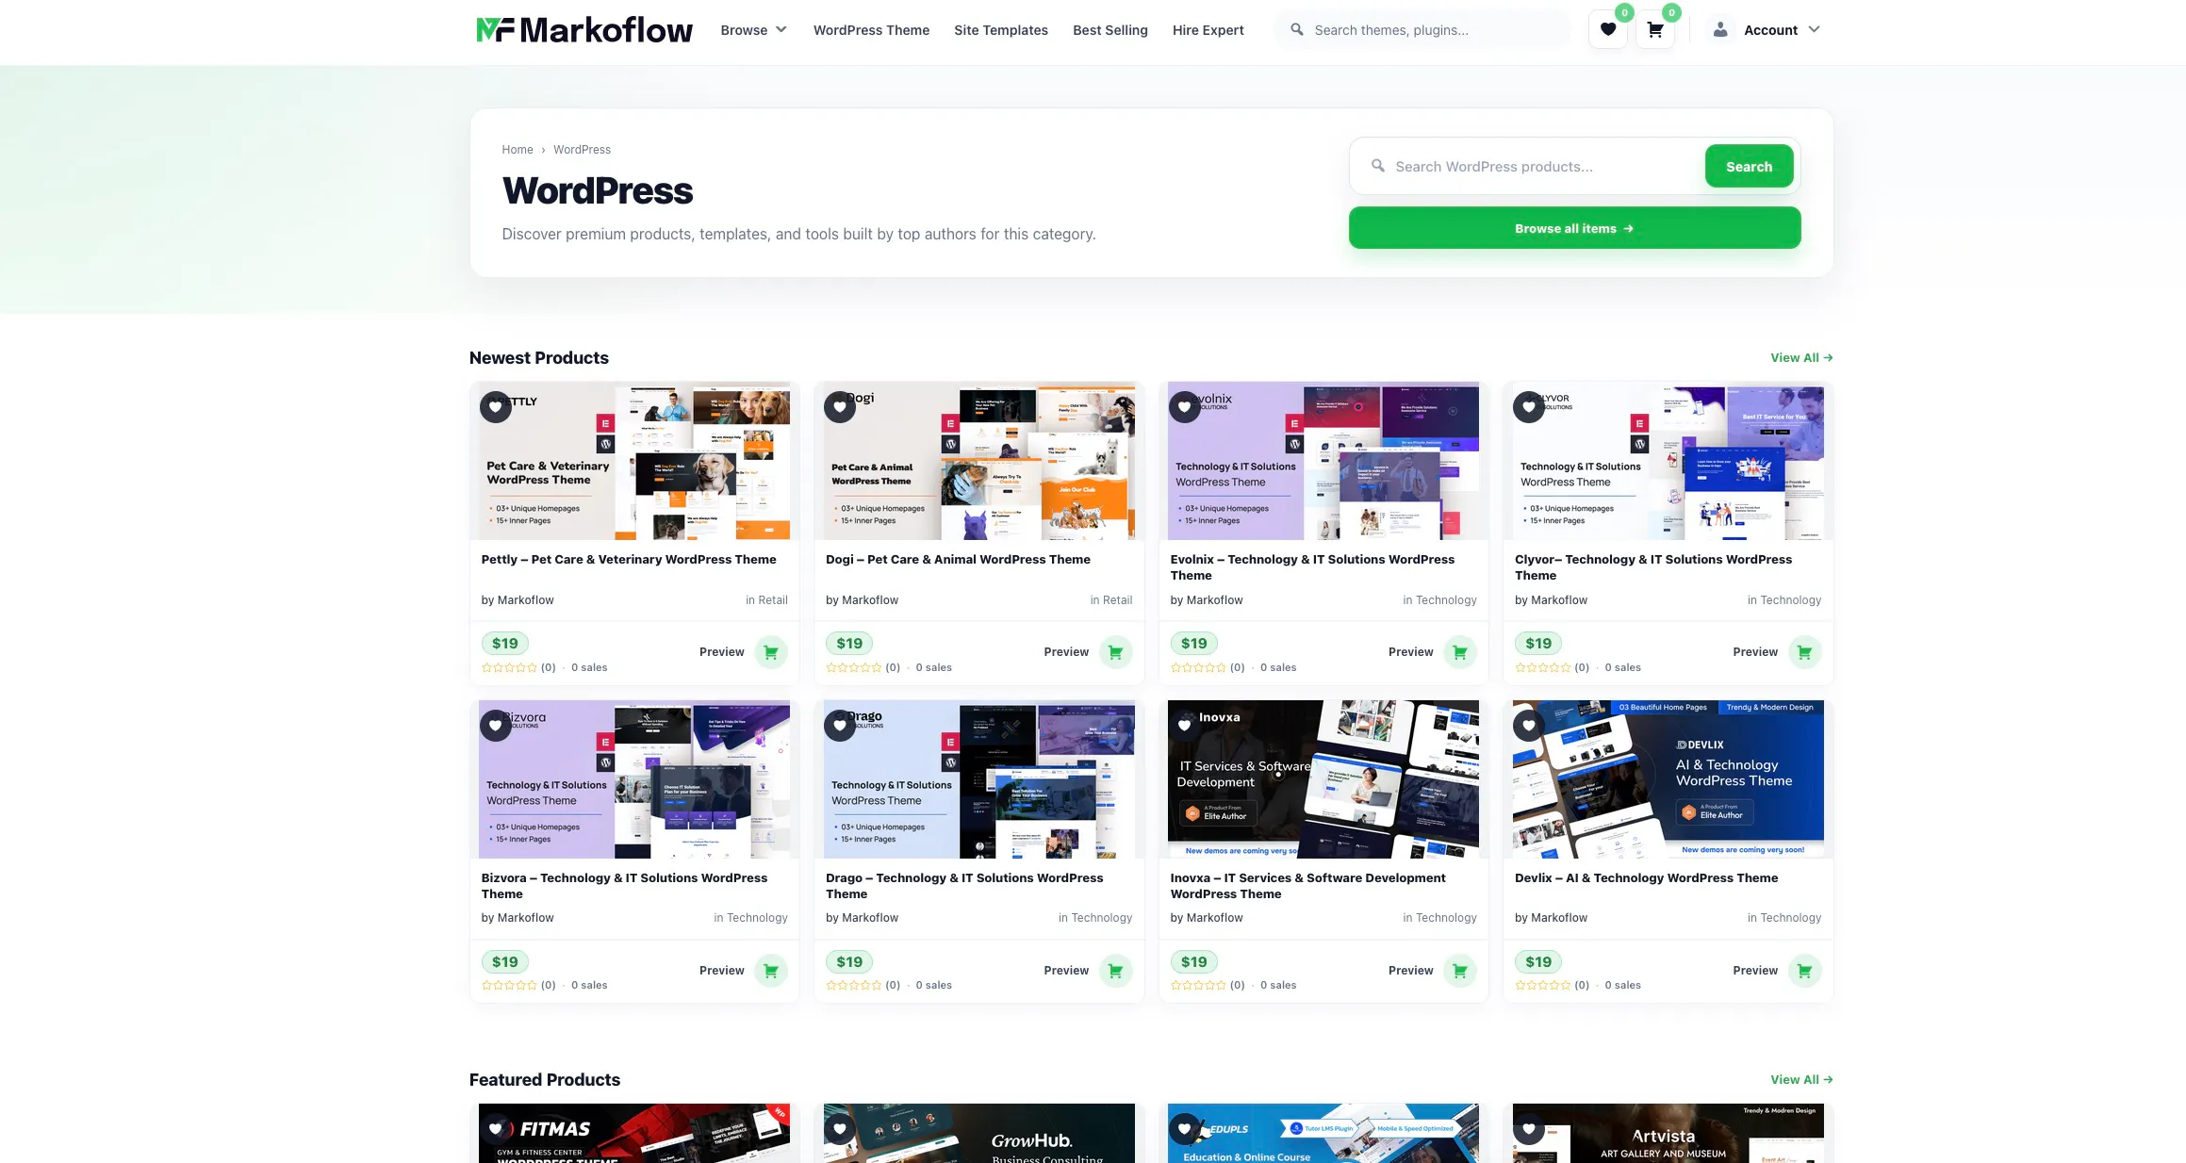
Task: Open the shopping cart icon in header
Action: [1655, 29]
